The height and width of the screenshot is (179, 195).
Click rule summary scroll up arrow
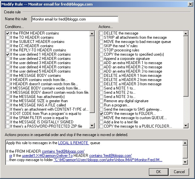tap(185, 143)
